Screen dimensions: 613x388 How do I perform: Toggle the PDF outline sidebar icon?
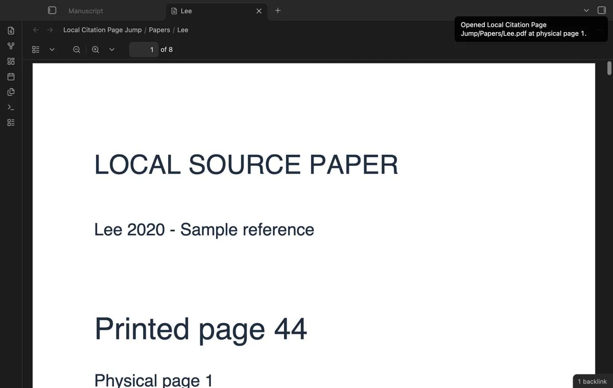point(36,50)
